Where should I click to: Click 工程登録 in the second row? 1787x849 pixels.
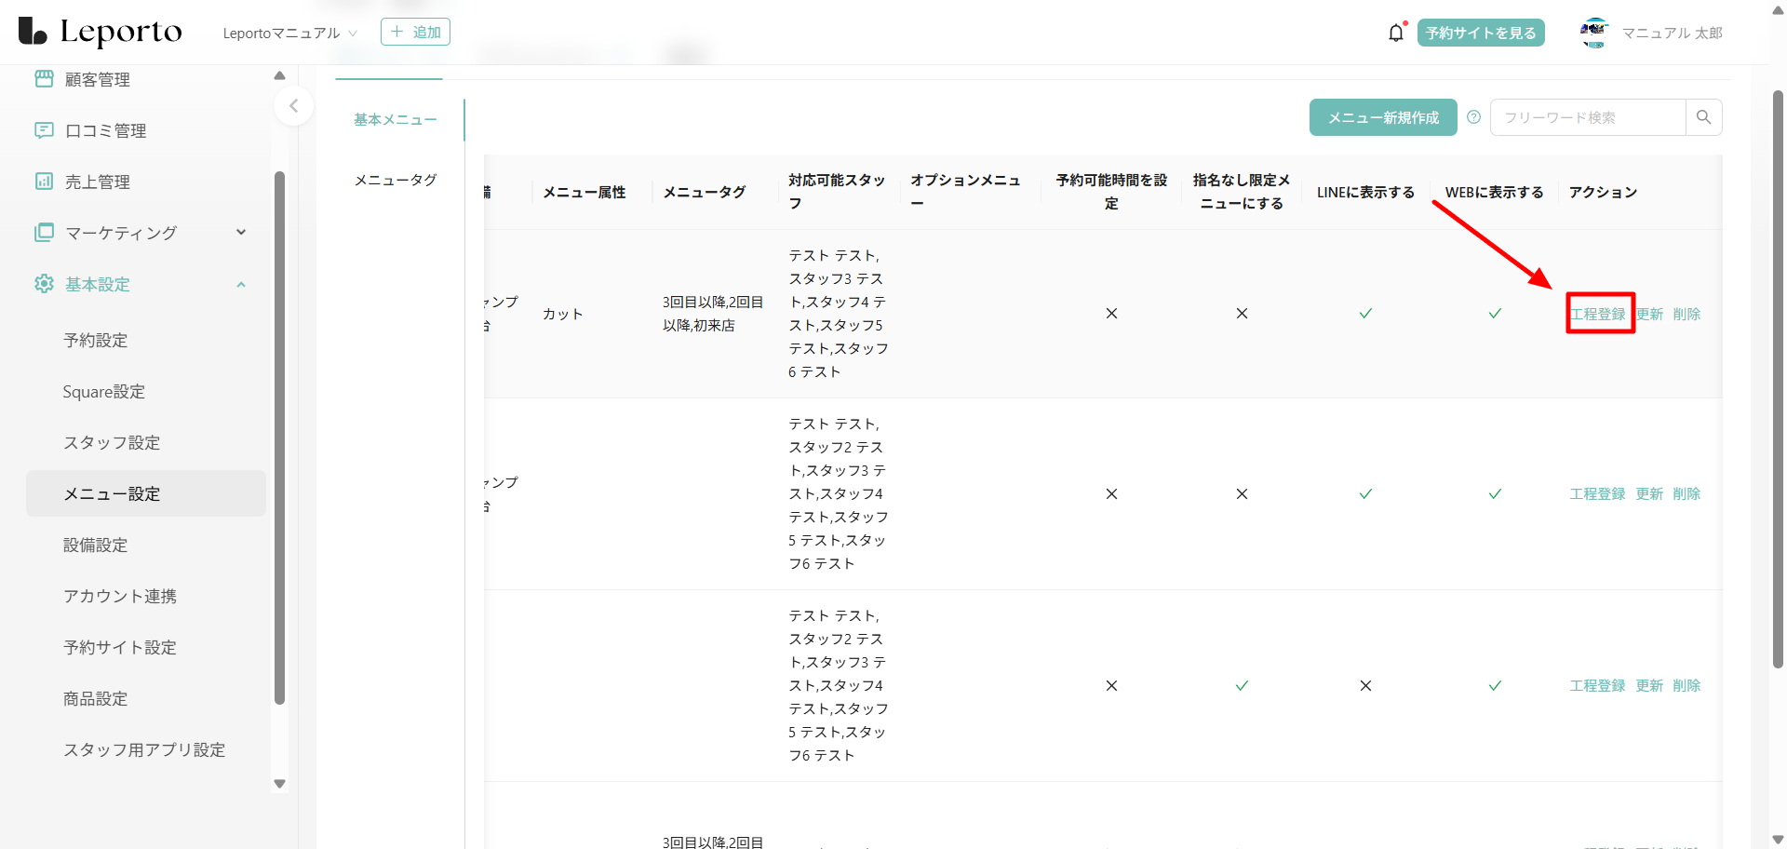1598,493
